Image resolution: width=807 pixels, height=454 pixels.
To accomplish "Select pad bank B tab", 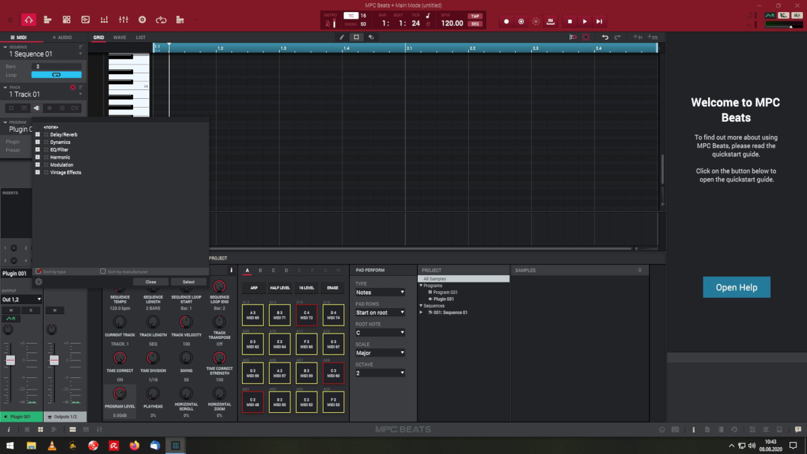I will click(260, 270).
